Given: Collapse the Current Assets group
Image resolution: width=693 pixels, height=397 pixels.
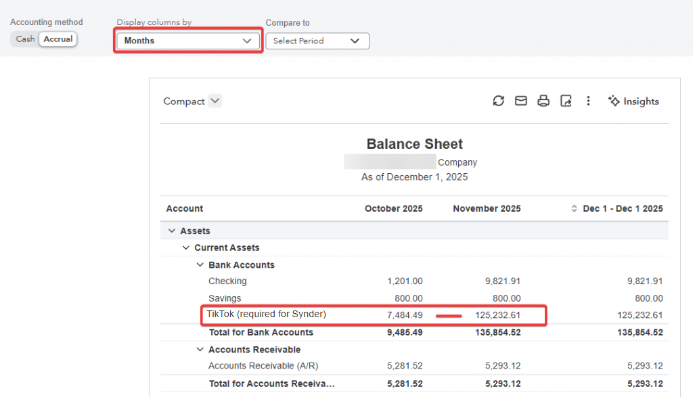Looking at the screenshot, I should (x=186, y=248).
